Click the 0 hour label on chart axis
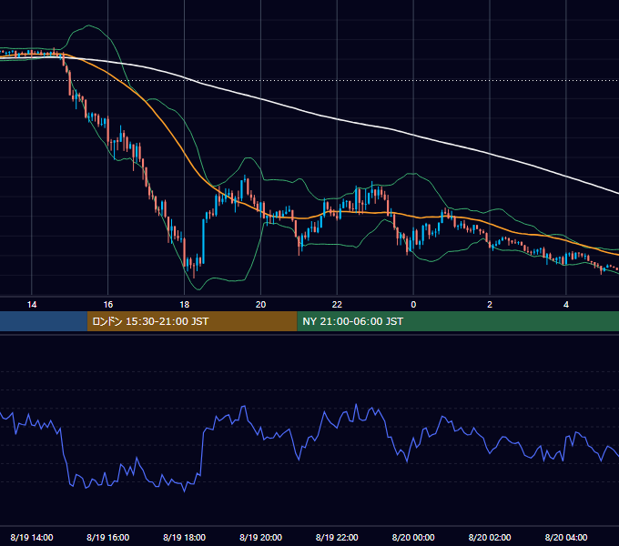Viewport: 619px width, 546px height. point(413,305)
